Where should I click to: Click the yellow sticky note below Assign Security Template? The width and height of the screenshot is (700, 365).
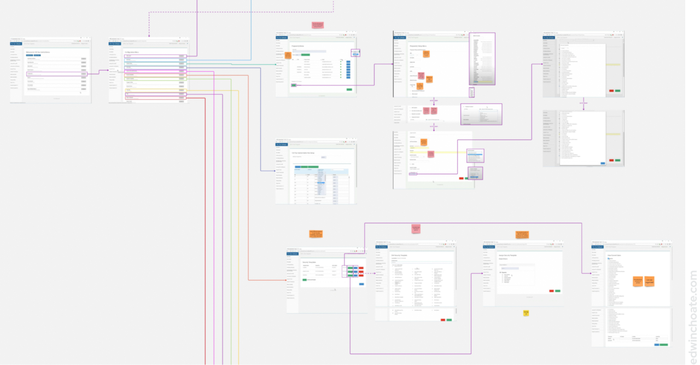coord(526,313)
